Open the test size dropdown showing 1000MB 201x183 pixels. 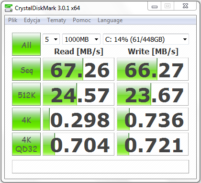tap(81, 39)
